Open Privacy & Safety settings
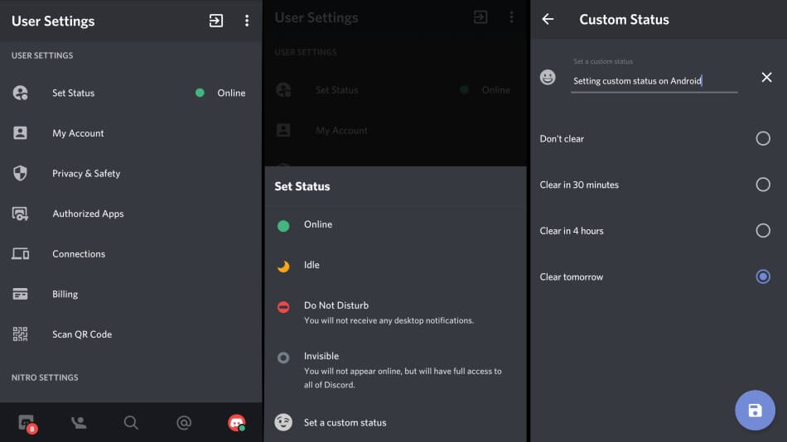 [x=131, y=173]
